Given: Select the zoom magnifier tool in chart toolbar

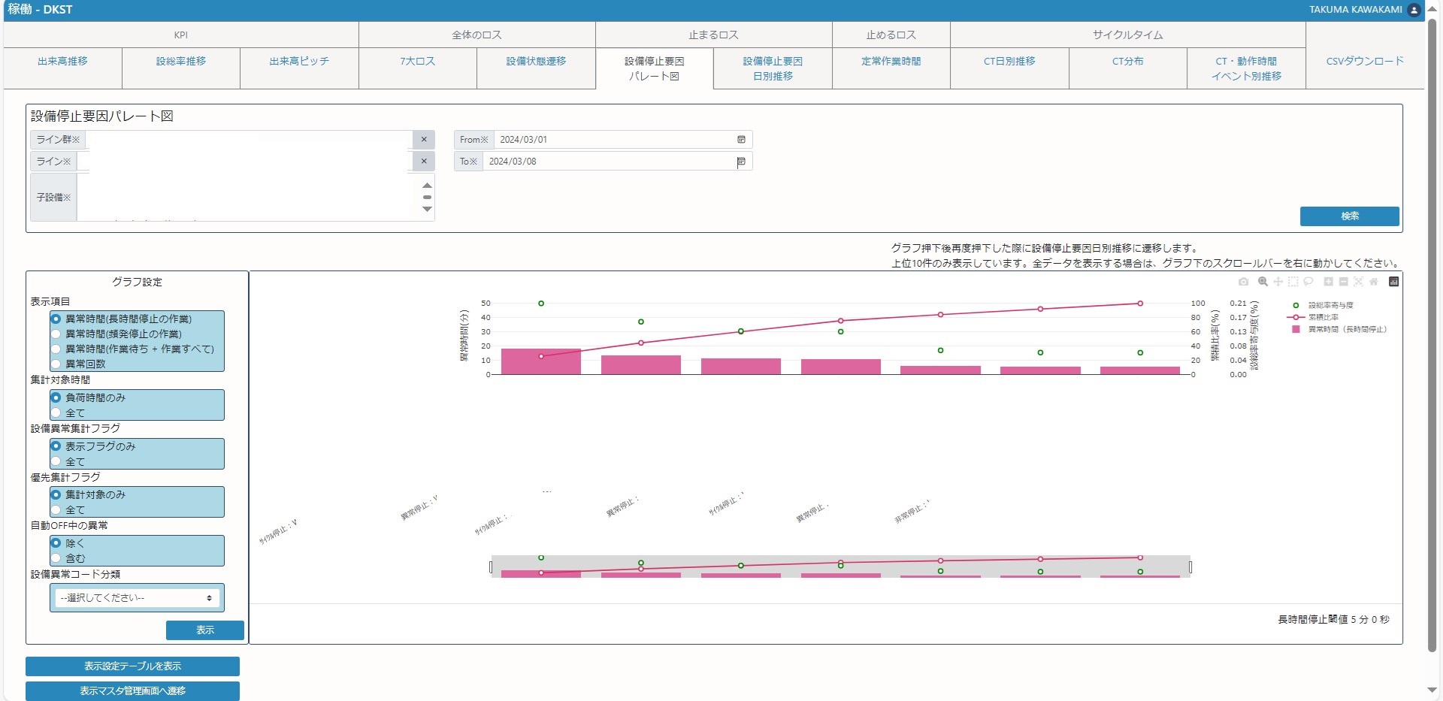Looking at the screenshot, I should (x=1263, y=282).
